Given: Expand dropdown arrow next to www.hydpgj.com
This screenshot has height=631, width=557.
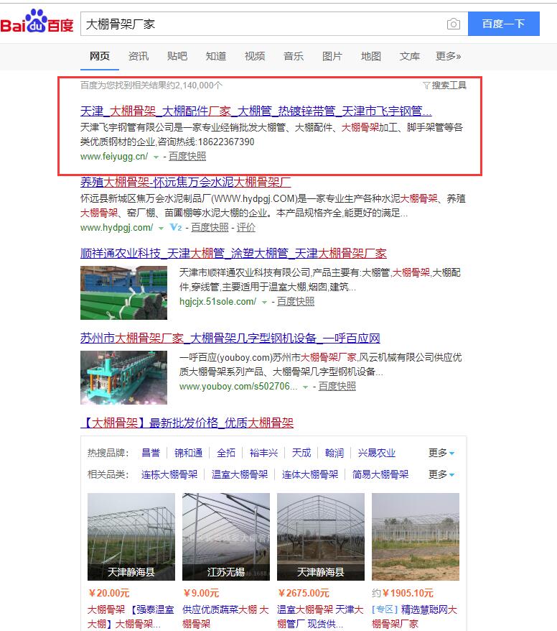Looking at the screenshot, I should tap(161, 228).
